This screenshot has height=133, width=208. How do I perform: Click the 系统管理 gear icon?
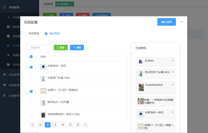(x=4, y=75)
